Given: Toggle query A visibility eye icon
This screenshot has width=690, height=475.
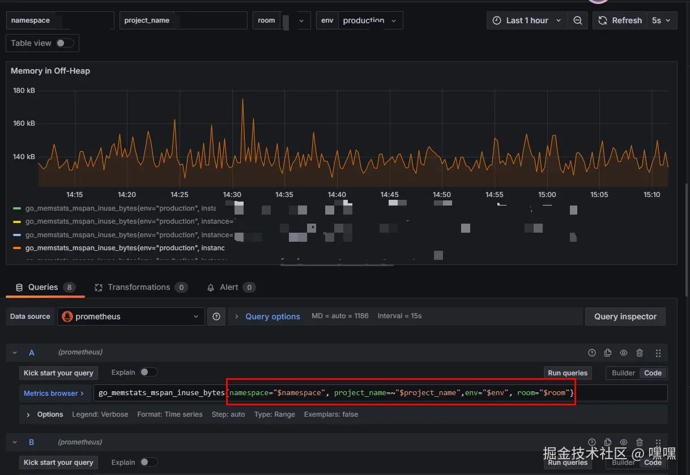Looking at the screenshot, I should [624, 353].
